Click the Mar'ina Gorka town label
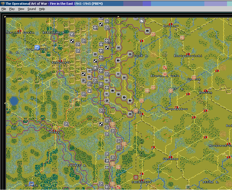Image resolution: width=232 pixels, height=190 pixels. [20, 33]
